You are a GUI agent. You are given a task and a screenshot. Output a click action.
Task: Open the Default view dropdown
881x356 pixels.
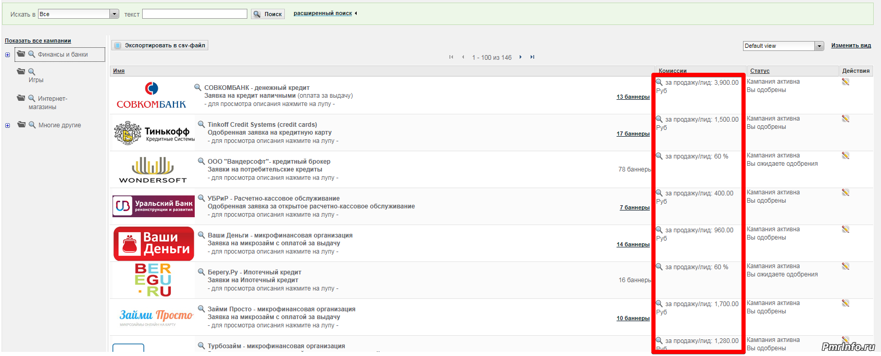click(819, 46)
